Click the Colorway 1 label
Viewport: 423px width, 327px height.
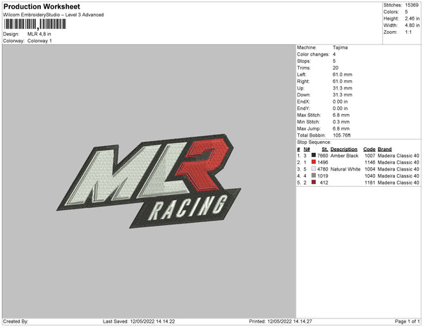point(39,41)
